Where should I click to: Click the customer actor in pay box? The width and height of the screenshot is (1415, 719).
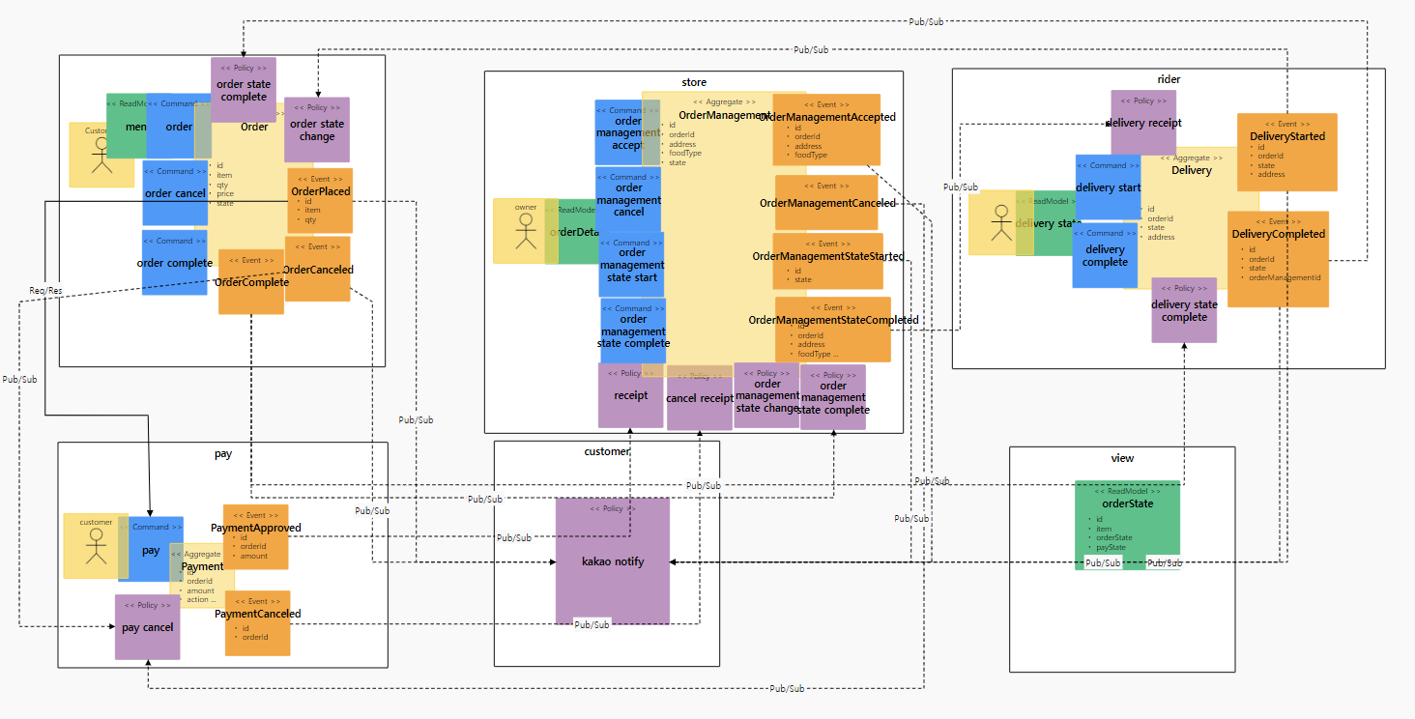[96, 546]
